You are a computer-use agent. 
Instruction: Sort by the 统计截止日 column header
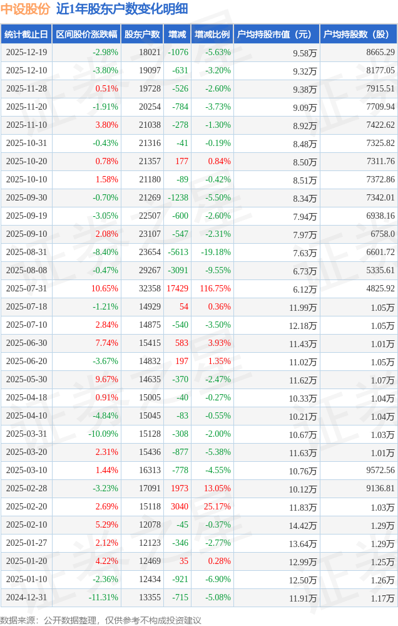coord(26,34)
